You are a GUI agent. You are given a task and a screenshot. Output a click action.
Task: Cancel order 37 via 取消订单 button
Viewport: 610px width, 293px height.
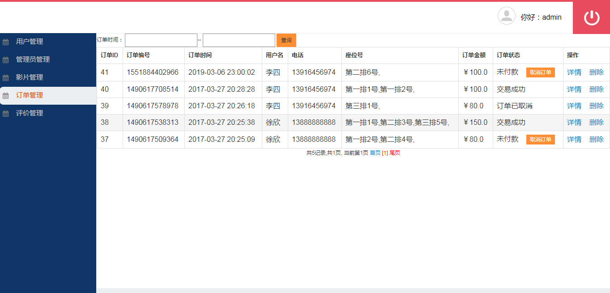click(540, 139)
